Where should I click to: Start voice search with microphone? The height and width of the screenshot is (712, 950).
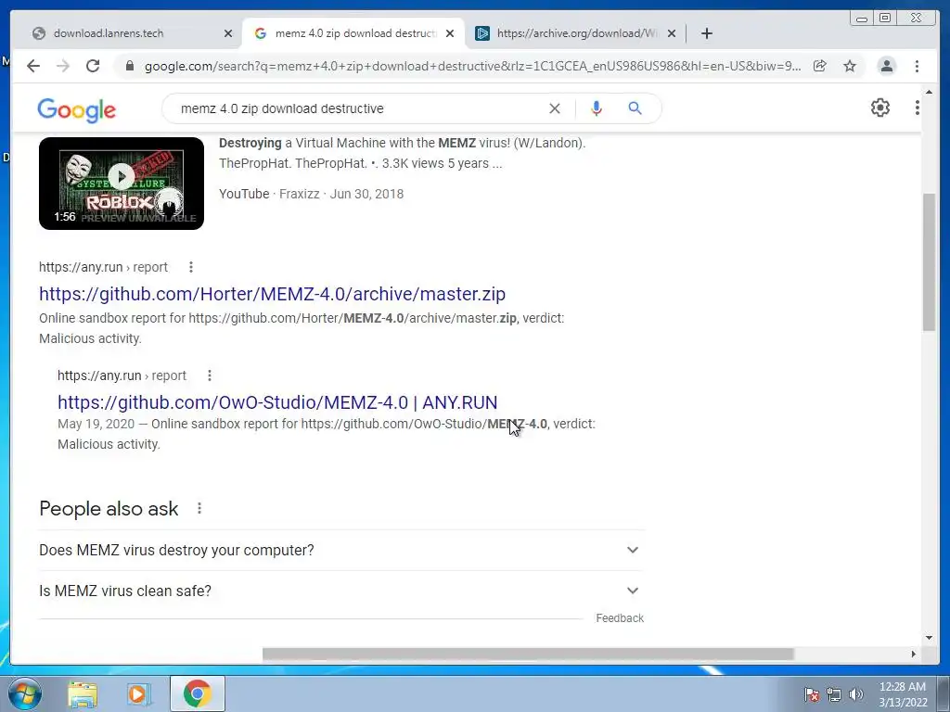pyautogui.click(x=597, y=108)
